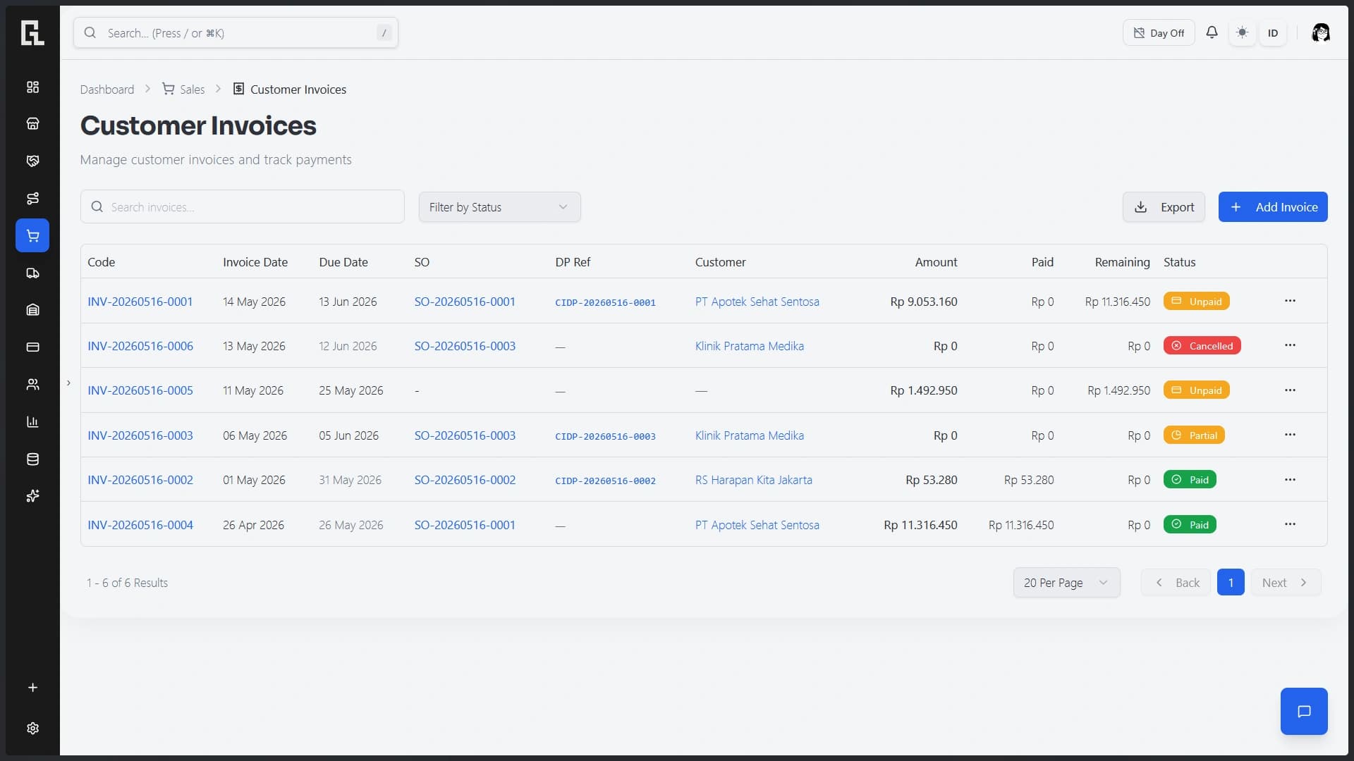Open the database sidebar icon

tap(32, 459)
